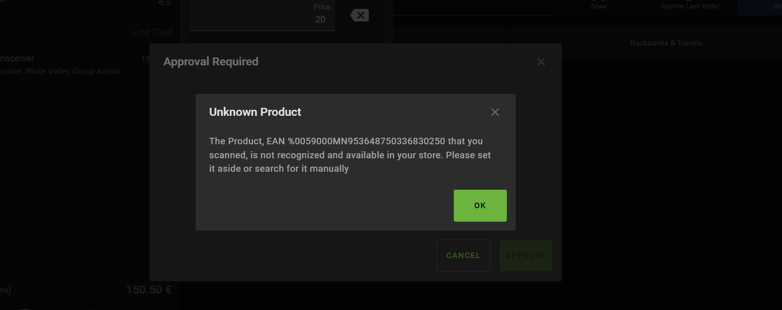Click the Unknown Product dialog title

[255, 112]
